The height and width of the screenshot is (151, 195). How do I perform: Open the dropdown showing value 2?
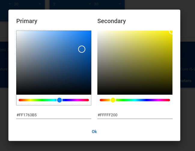(71, 4)
